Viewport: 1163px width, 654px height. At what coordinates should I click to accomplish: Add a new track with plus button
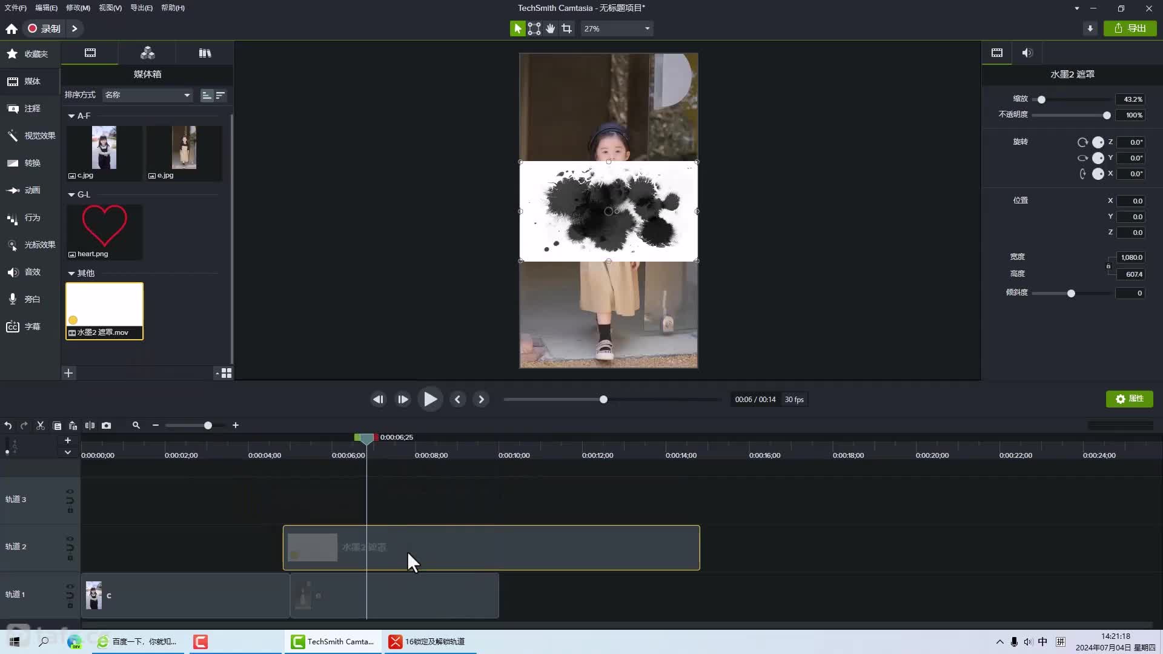point(68,440)
